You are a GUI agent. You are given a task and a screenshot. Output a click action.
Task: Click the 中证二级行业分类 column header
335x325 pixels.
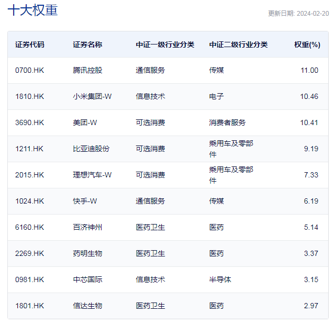pyautogui.click(x=238, y=44)
